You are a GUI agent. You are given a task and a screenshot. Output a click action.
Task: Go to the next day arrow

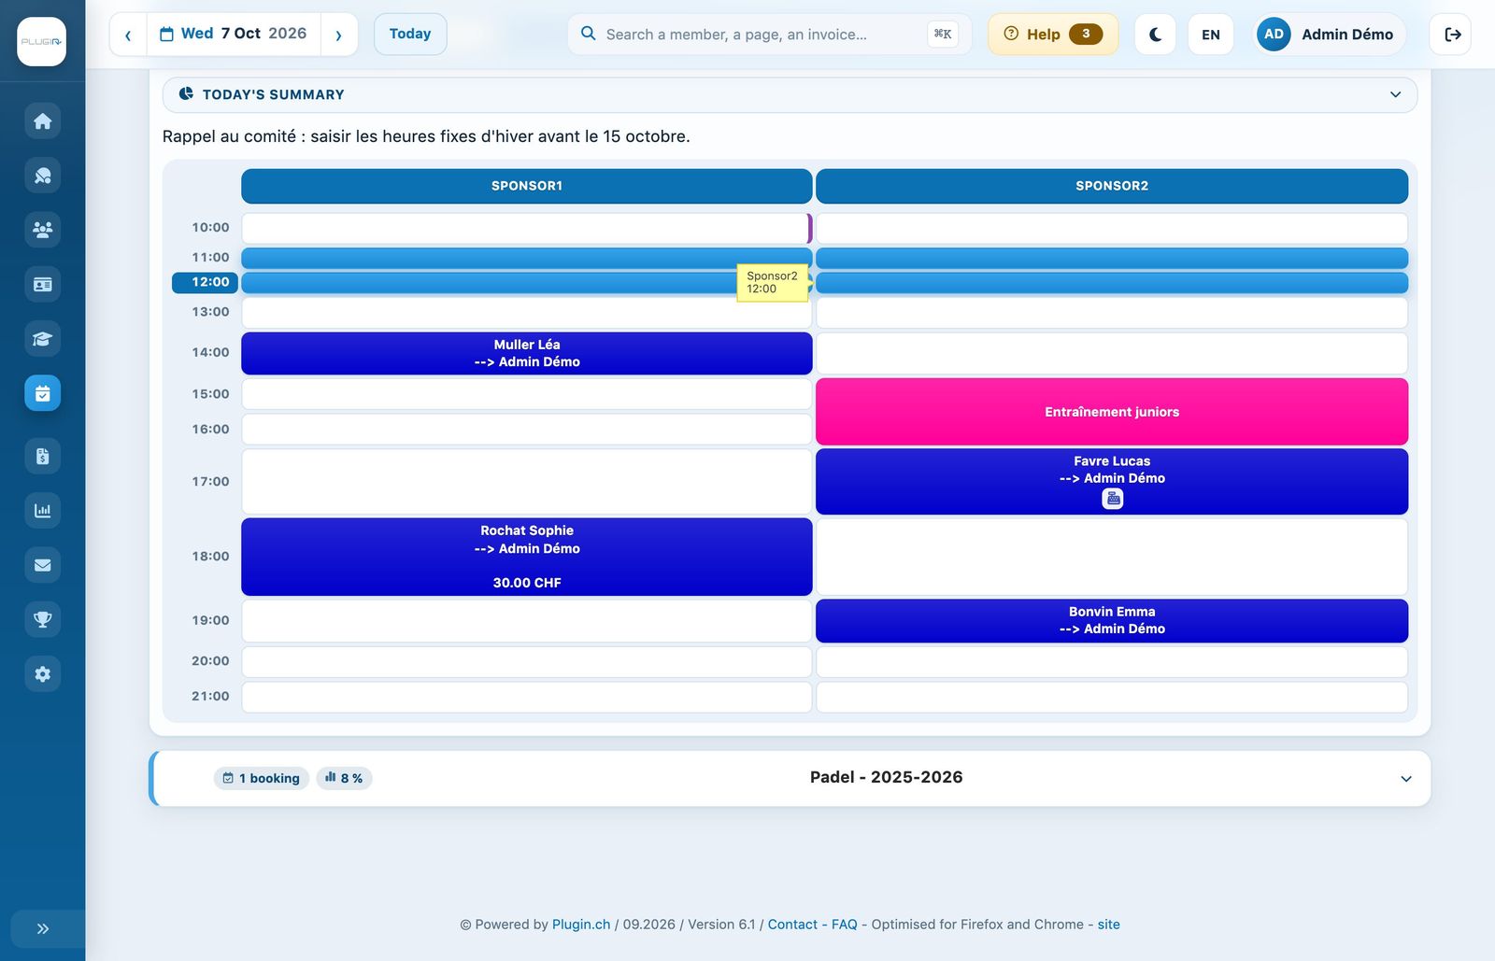coord(339,35)
